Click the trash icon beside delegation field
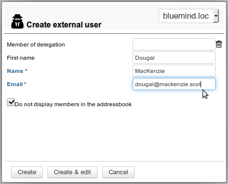Viewport: 228px width, 184px height. [219, 44]
